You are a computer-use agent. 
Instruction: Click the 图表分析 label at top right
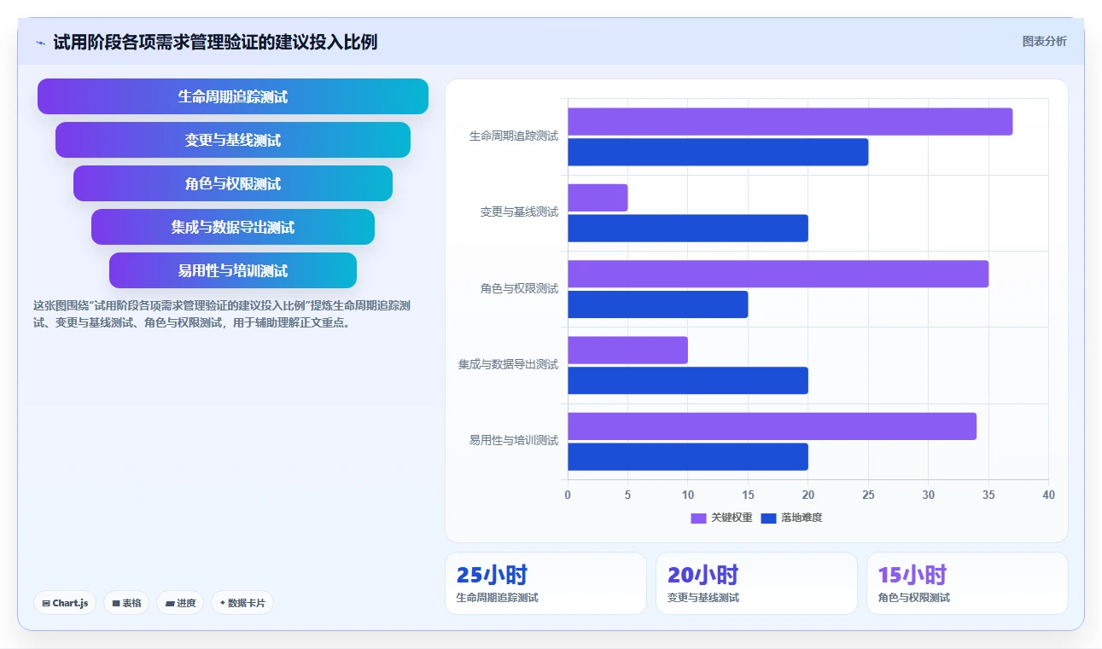click(1044, 41)
